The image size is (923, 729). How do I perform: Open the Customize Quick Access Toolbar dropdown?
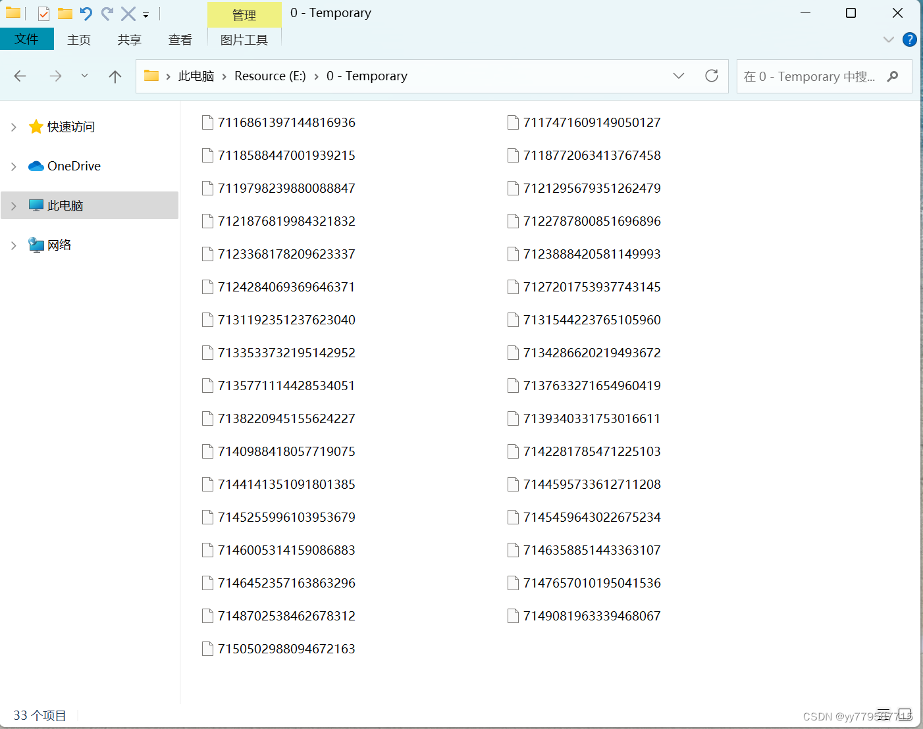[x=146, y=14]
